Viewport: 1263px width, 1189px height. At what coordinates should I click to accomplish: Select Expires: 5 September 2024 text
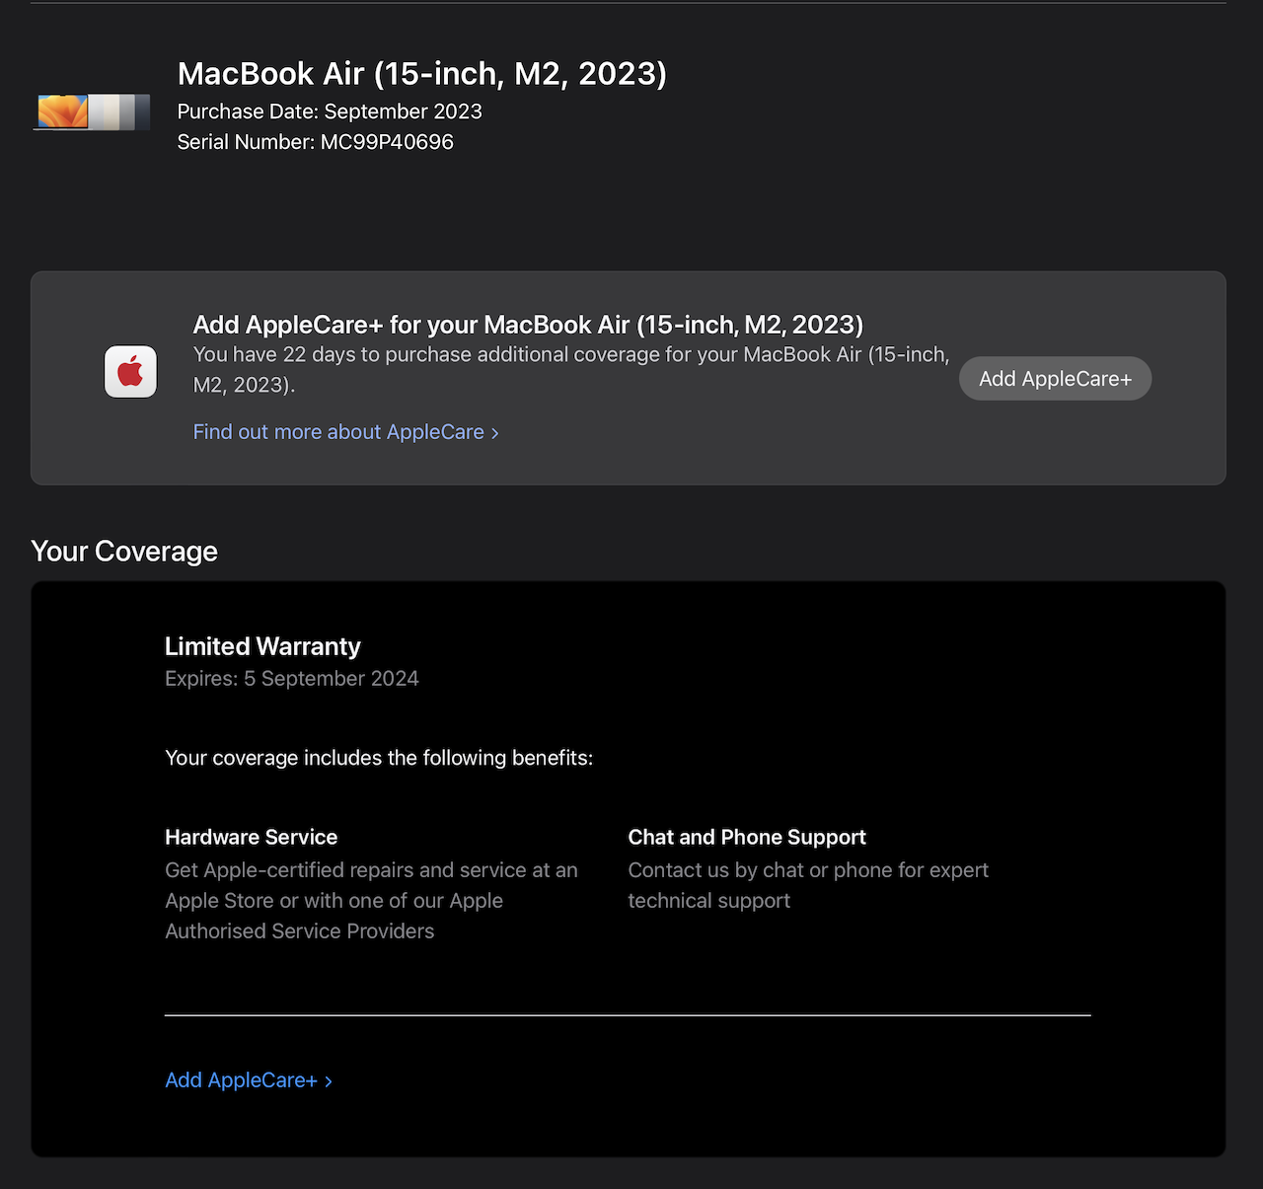(292, 679)
